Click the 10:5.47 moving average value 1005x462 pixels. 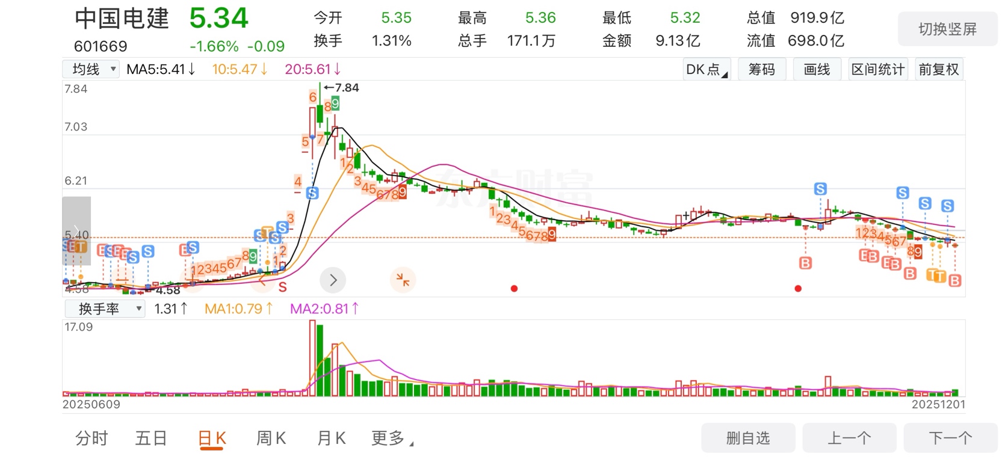(240, 69)
